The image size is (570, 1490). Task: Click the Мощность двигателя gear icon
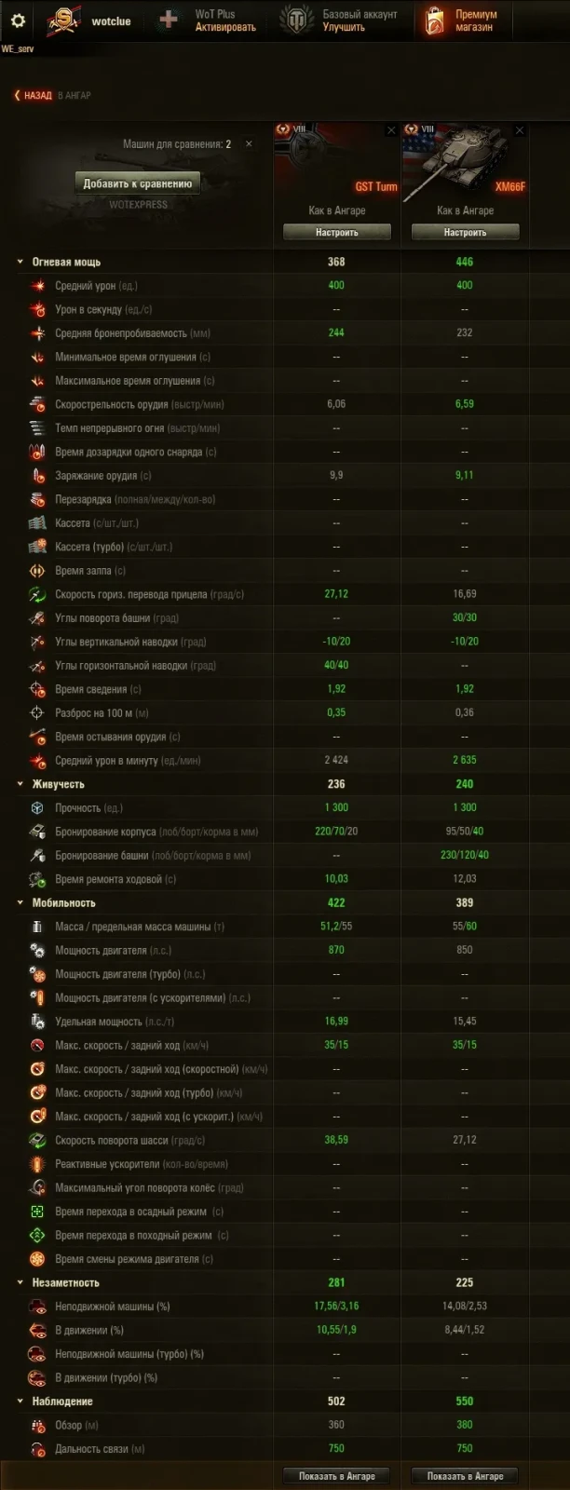[37, 951]
